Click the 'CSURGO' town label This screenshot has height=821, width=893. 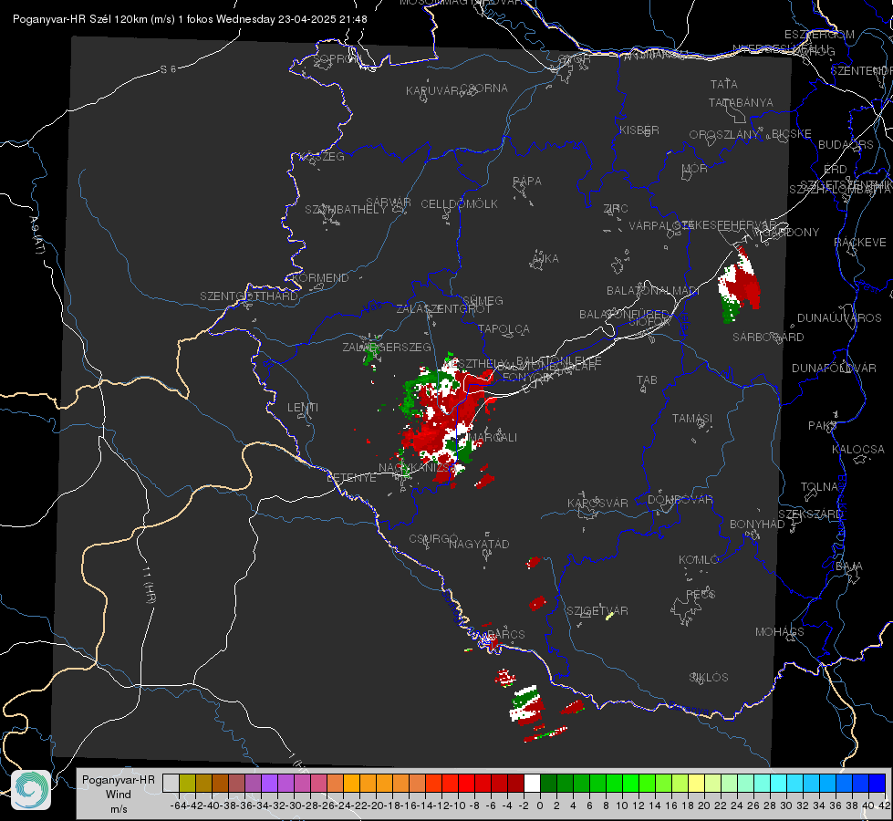click(x=433, y=538)
